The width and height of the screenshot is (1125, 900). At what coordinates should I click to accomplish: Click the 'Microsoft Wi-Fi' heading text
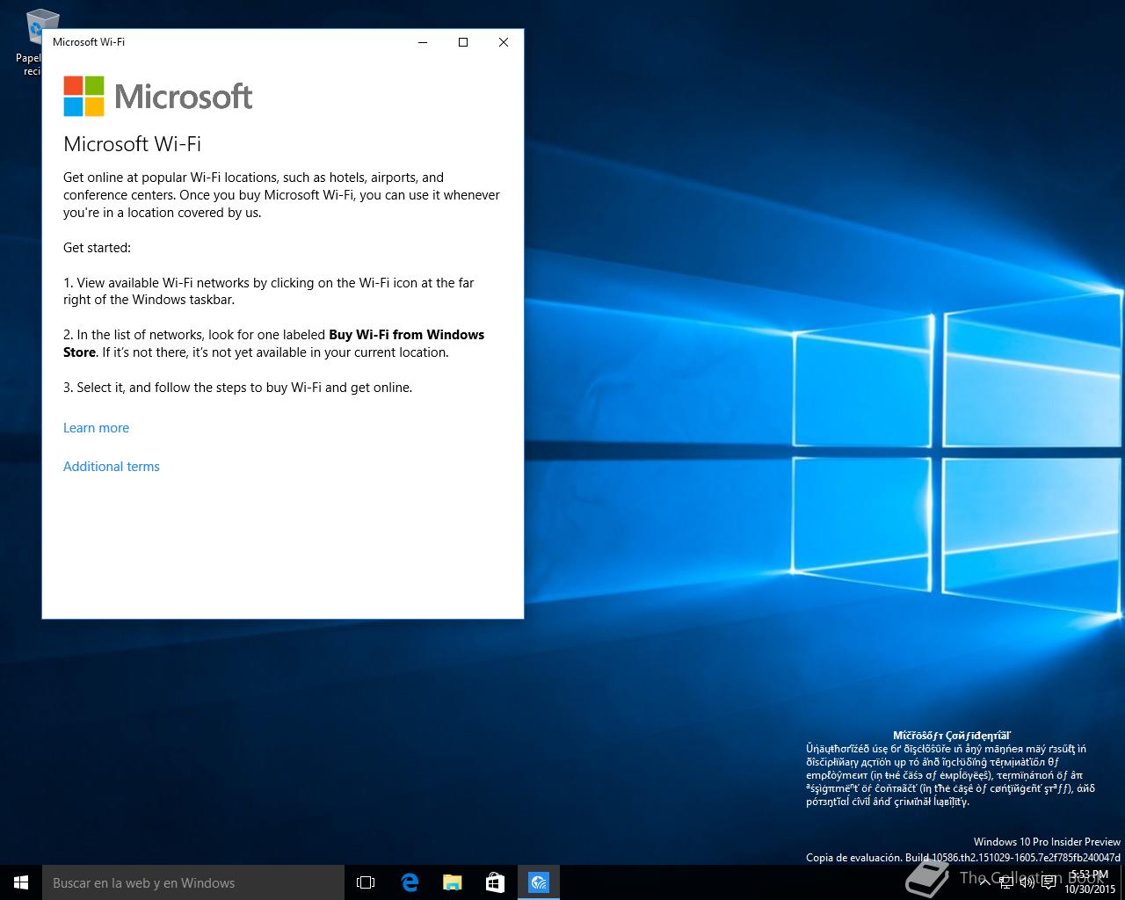click(x=132, y=144)
